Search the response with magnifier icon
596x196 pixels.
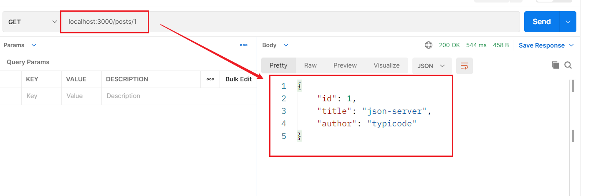pyautogui.click(x=568, y=65)
